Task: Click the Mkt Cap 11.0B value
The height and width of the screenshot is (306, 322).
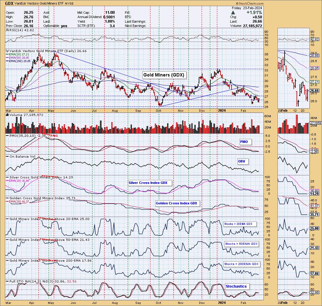Action: point(110,13)
